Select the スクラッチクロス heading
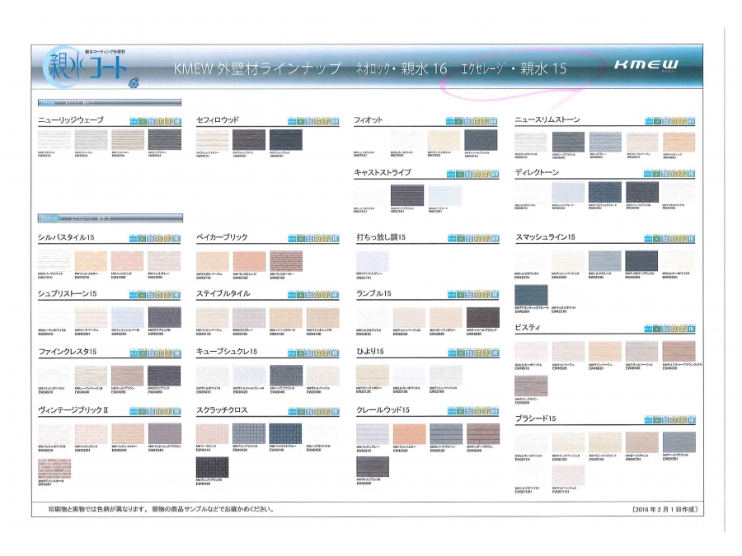This screenshot has height=556, width=742. click(222, 410)
